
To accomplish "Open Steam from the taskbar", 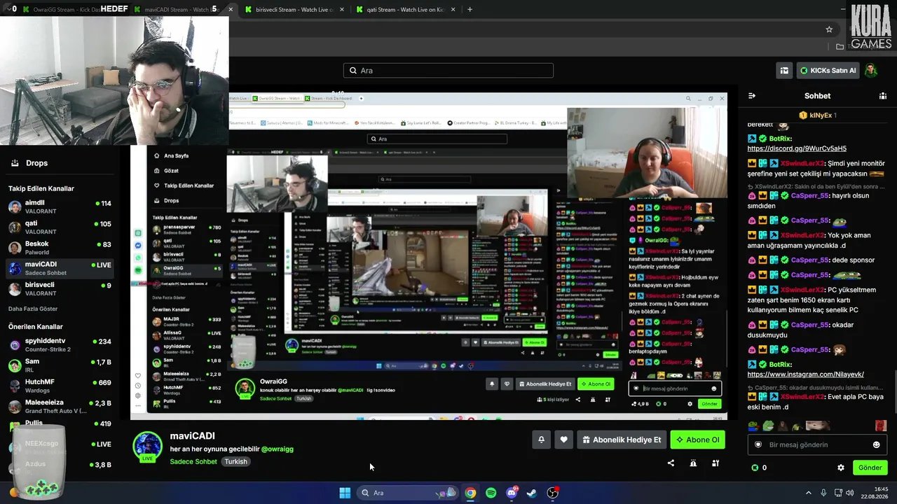I will [x=532, y=493].
